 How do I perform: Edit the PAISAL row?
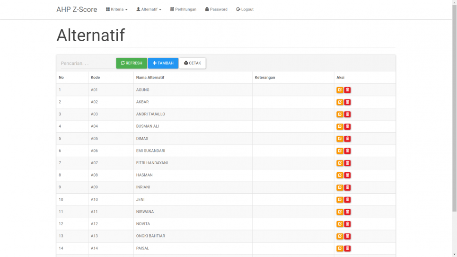[x=340, y=248]
